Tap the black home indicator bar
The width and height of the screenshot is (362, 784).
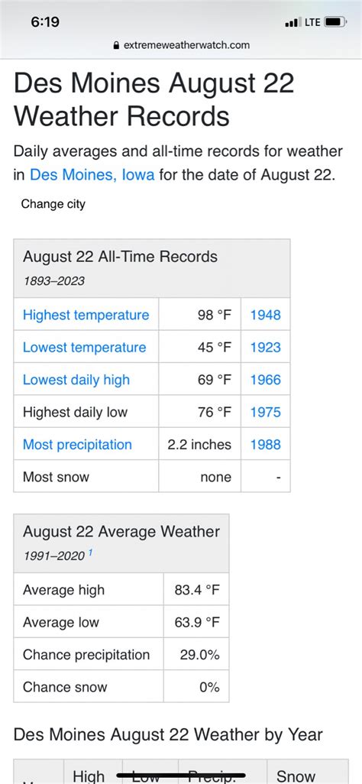180,776
